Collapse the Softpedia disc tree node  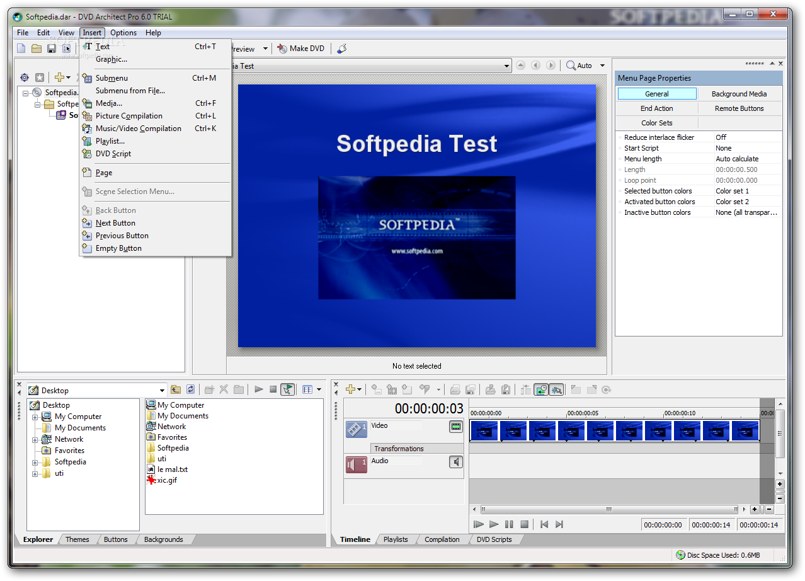(26, 93)
